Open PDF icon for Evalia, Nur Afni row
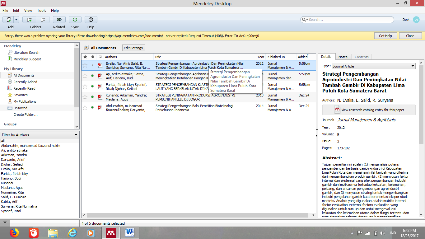The height and width of the screenshot is (239, 425). 100,65
